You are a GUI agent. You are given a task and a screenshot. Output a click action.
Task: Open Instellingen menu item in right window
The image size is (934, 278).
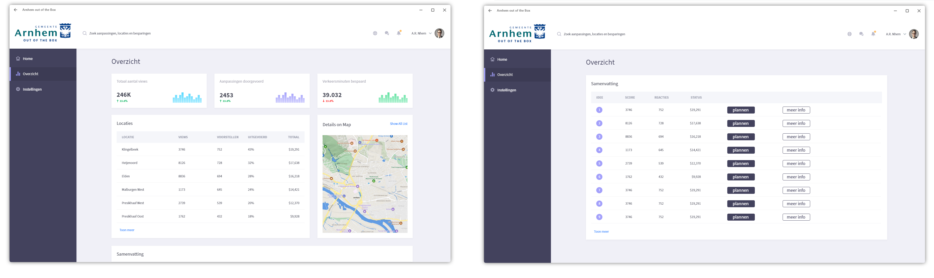[x=517, y=90]
